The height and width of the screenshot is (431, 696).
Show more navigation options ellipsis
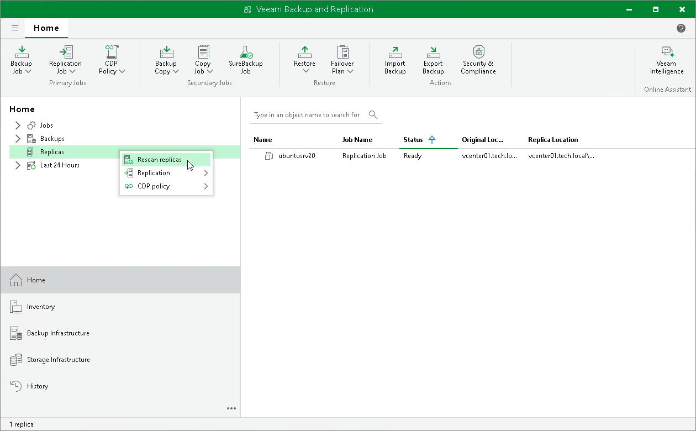(x=231, y=408)
